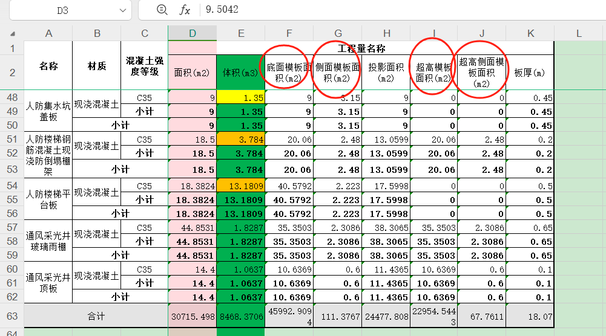Click the 体积(m3) header cell
The image size is (606, 336).
[241, 73]
